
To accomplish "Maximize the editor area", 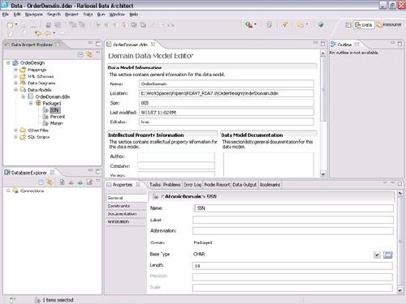I will point(322,44).
